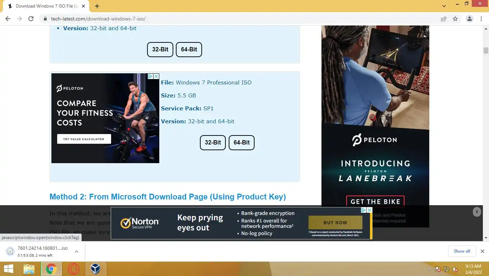Open the clock showing 9:13 AM
The image size is (489, 276).
[x=473, y=269]
